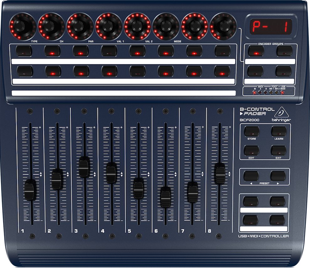Click the USB MODE indicator LED
Image resolution: width=310 pixels, height=268 pixels.
(282, 93)
